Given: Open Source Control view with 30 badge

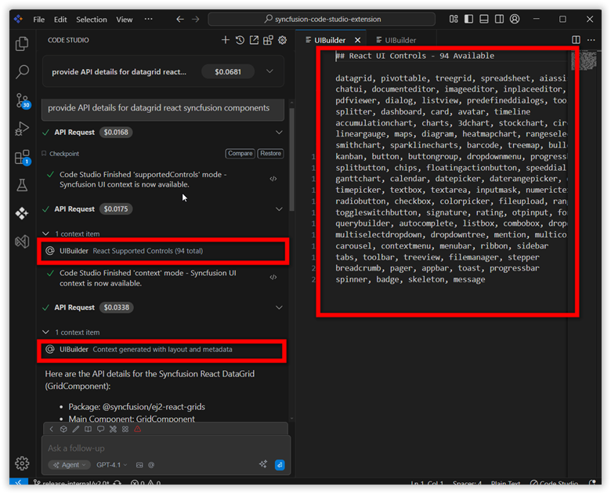Looking at the screenshot, I should [22, 100].
